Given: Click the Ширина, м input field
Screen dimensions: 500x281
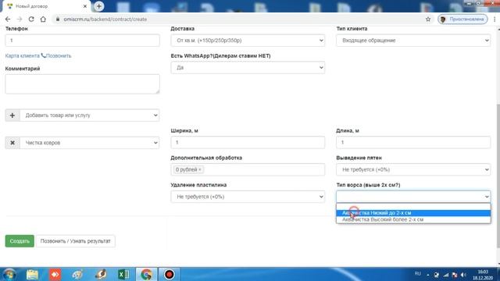Looking at the screenshot, I should point(248,142).
